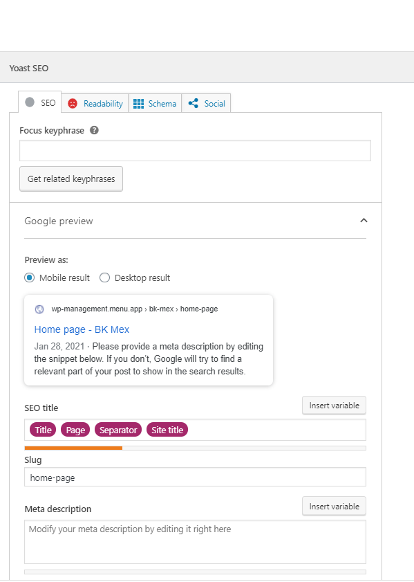
Task: Select the Desktop result radio button
Action: coord(104,278)
